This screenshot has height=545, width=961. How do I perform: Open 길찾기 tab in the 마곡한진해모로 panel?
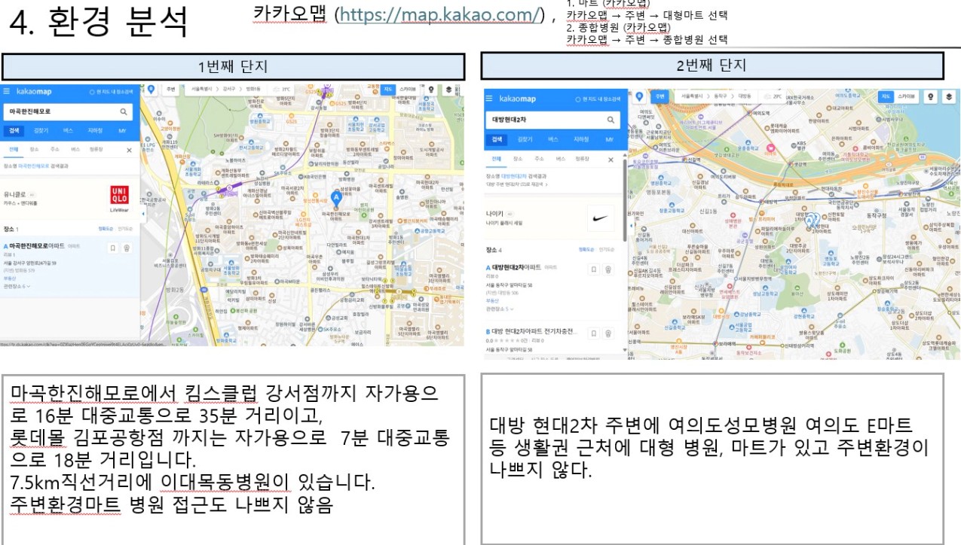click(41, 130)
